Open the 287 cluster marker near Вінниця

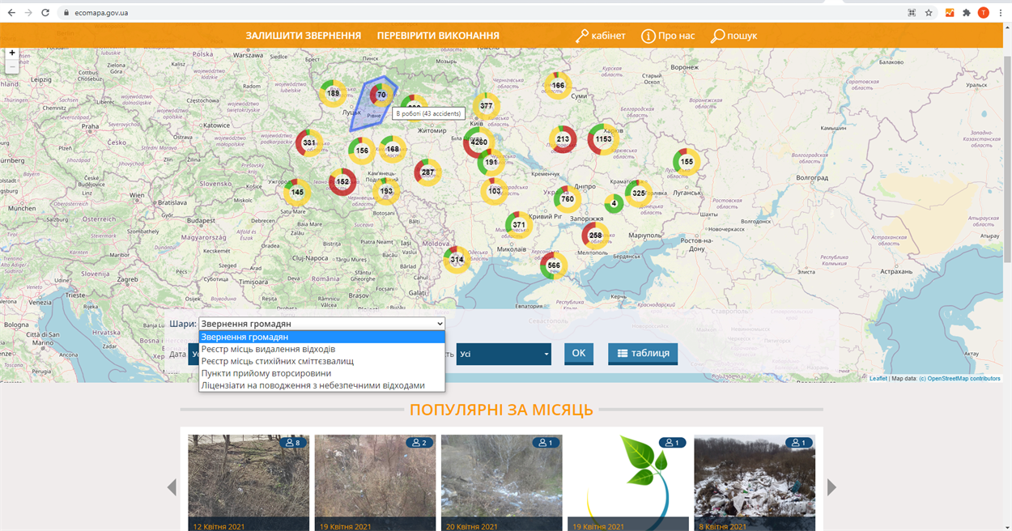point(427,172)
